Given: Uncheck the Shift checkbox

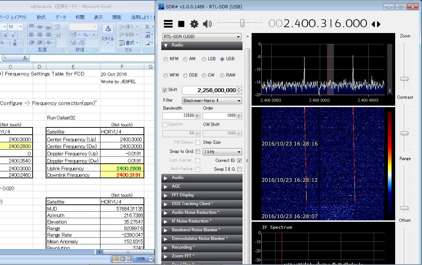Looking at the screenshot, I should click(x=165, y=90).
